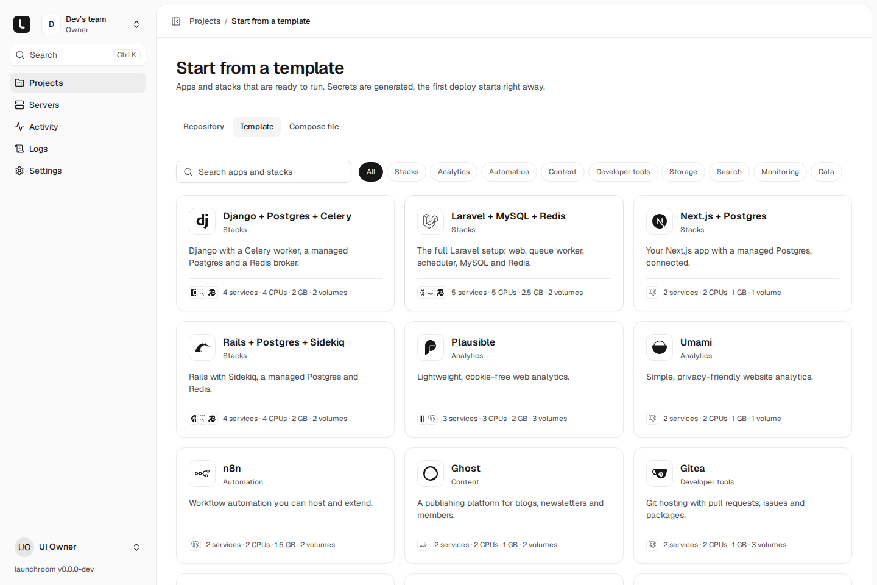Viewport: 877px width, 585px height.
Task: Click the Plausible template logo icon
Action: (x=431, y=347)
